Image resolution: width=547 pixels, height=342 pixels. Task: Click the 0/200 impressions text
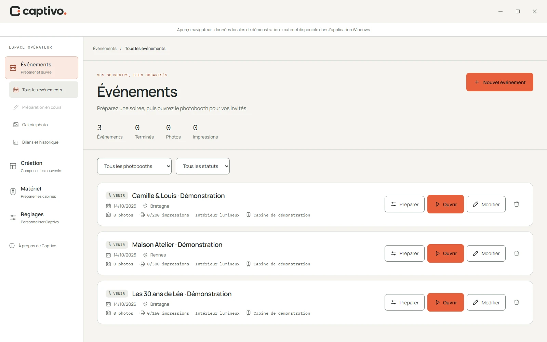point(168,215)
